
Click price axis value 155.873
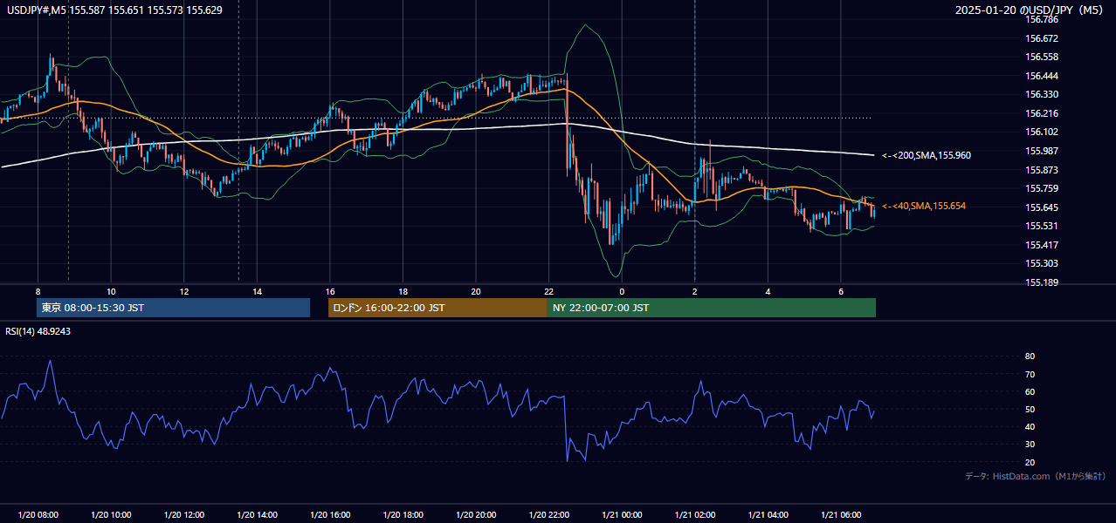click(1042, 170)
